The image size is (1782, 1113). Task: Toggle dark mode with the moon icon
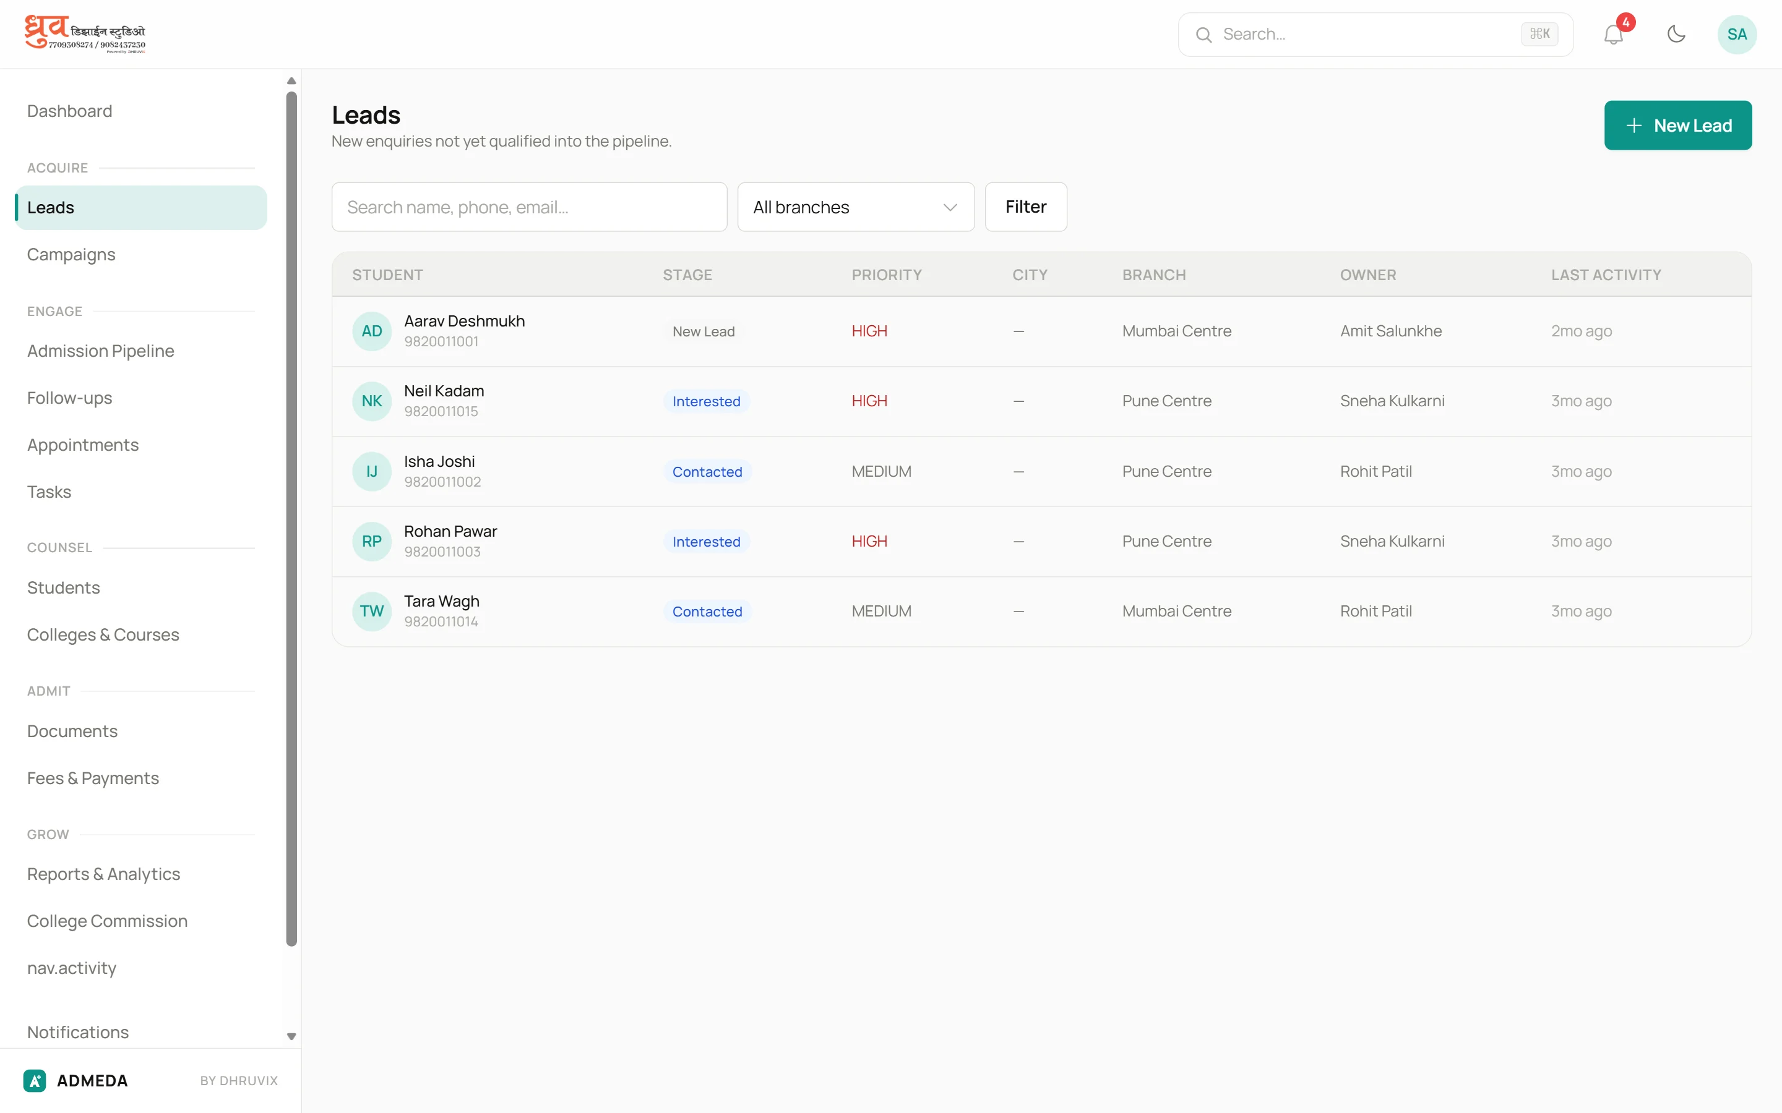1676,35
